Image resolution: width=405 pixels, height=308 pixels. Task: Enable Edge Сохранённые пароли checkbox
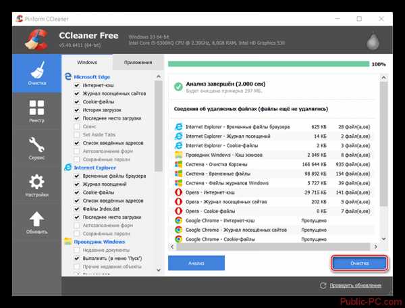click(77, 159)
